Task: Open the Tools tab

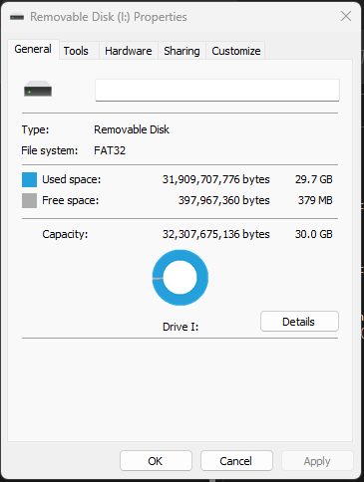Action: point(76,51)
